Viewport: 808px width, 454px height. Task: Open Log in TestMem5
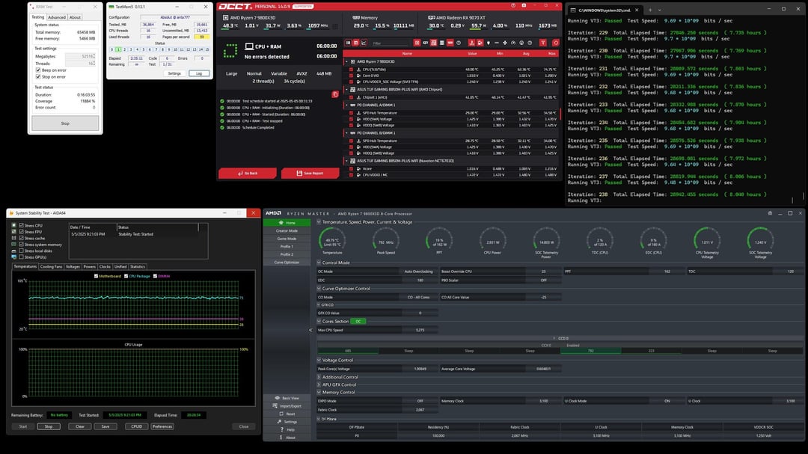tap(199, 73)
